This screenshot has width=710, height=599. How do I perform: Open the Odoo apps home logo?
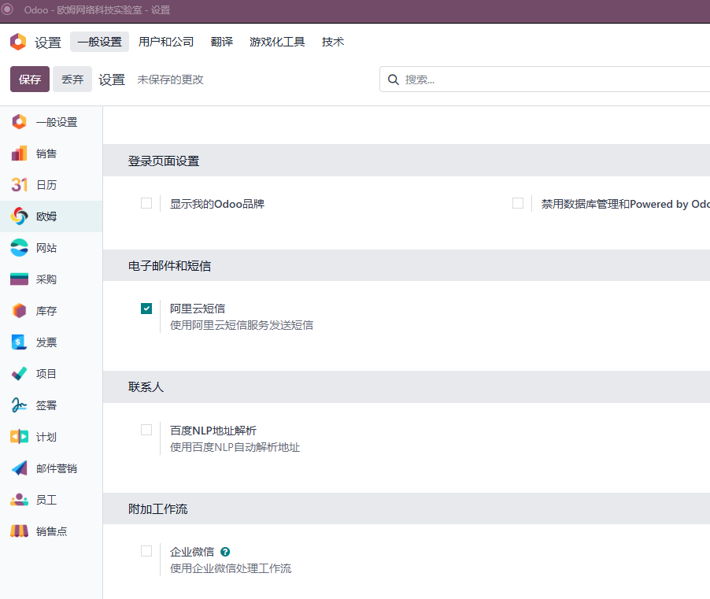click(x=18, y=42)
